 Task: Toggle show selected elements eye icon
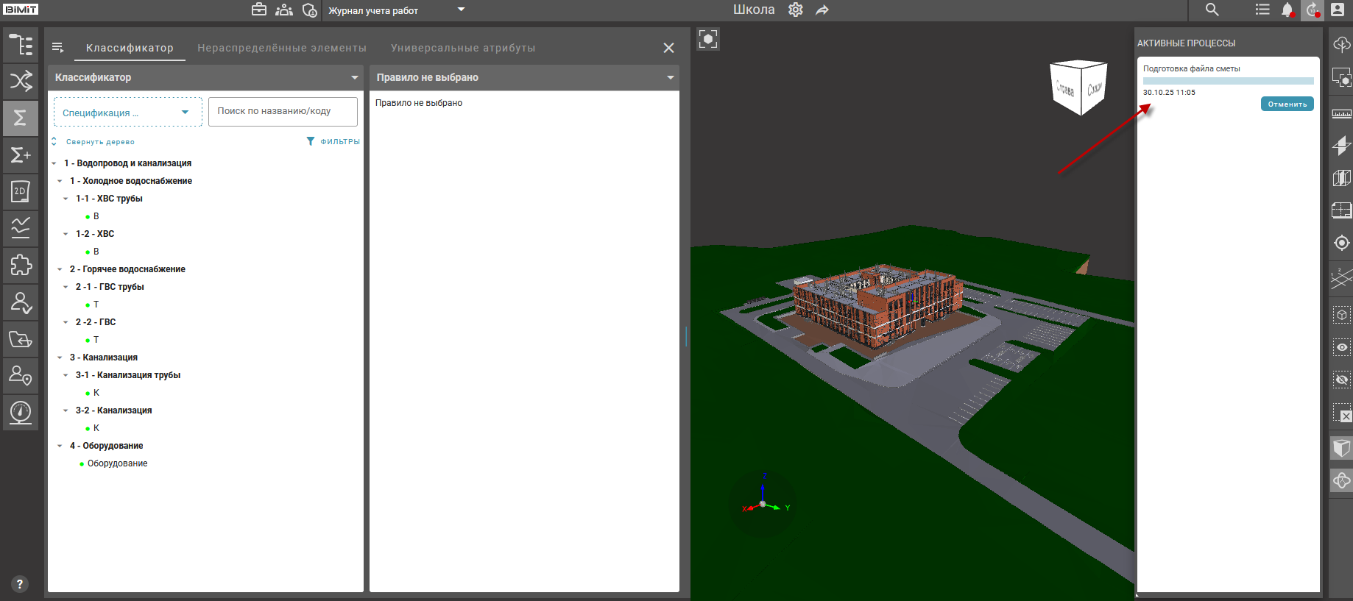1341,347
